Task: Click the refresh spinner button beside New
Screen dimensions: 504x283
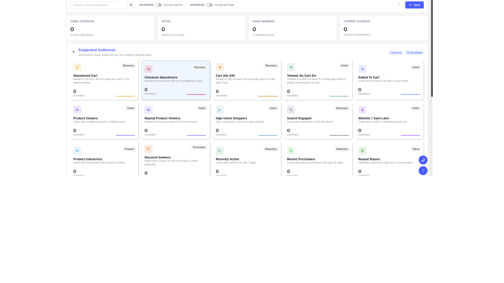Action: (x=400, y=5)
